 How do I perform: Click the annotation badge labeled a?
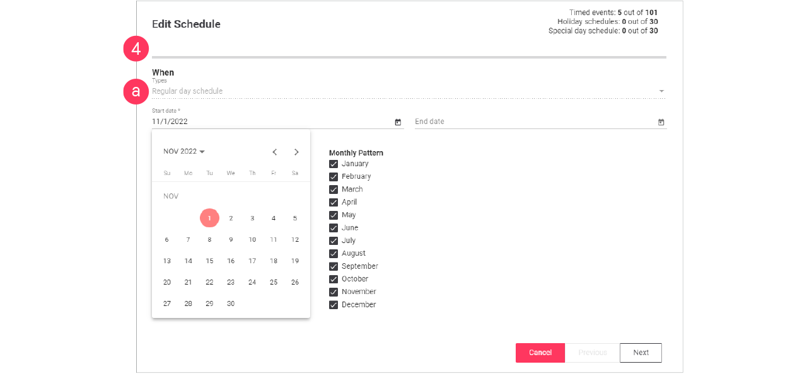click(136, 91)
